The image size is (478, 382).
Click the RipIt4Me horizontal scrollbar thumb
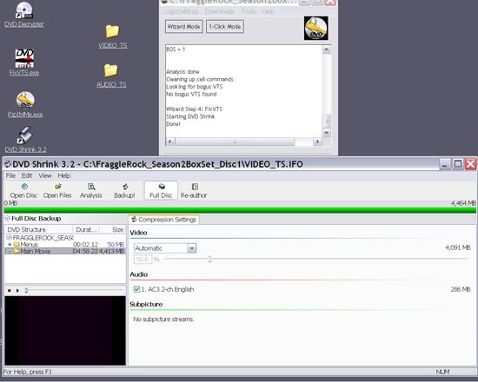click(x=235, y=142)
